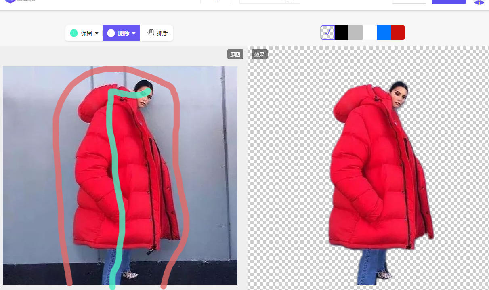This screenshot has height=290, width=489.
Task: Expand the 删除 brush size dropdown arrow
Action: point(134,34)
